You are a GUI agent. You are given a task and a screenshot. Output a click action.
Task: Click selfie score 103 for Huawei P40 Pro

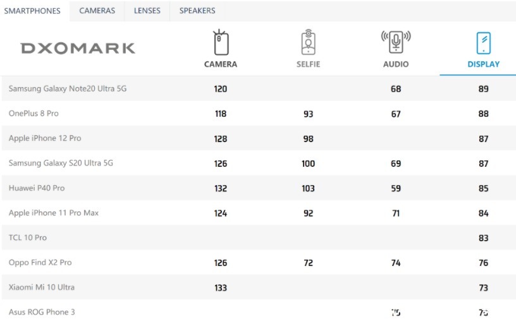pyautogui.click(x=309, y=188)
